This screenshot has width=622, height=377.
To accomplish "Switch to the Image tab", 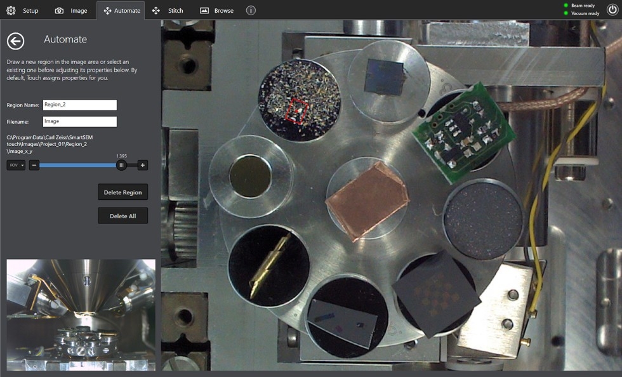I will (x=71, y=11).
